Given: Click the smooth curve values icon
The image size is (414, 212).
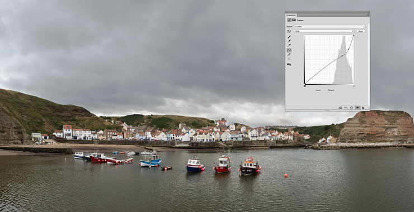Looking at the screenshot, I should tap(289, 59).
